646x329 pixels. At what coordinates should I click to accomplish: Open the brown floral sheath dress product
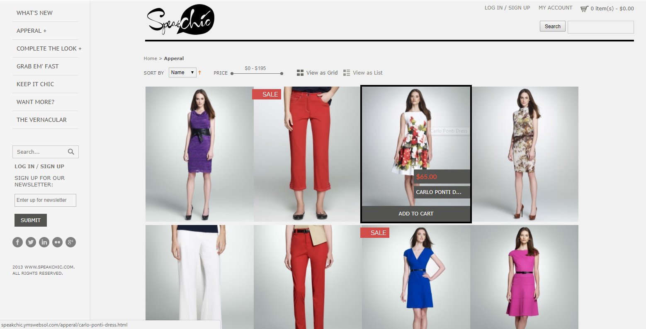[x=524, y=154]
